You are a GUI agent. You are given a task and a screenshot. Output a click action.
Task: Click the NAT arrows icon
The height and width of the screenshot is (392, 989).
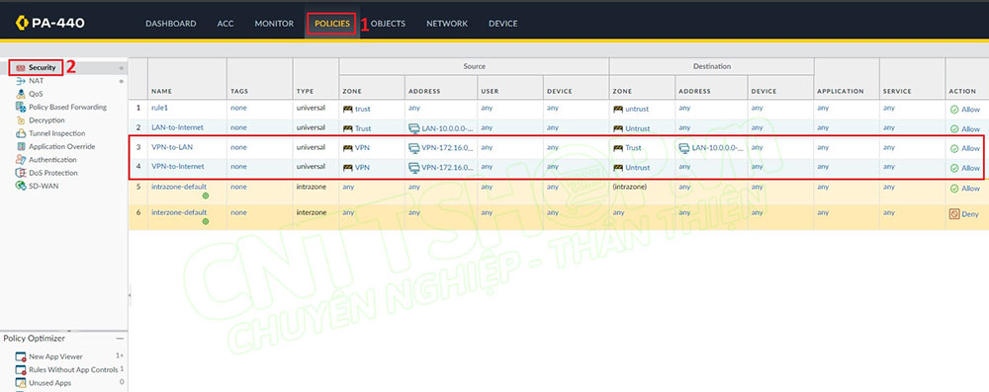(x=20, y=81)
